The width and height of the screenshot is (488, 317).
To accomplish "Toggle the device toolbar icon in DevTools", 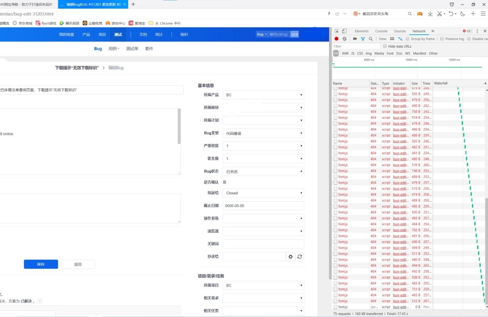I will tap(344, 31).
